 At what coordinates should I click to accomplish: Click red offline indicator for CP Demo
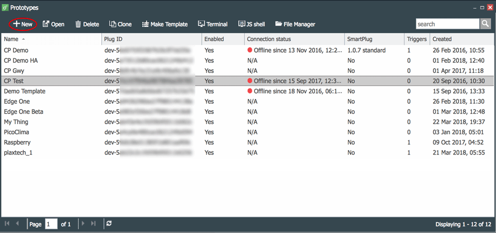[x=250, y=50]
